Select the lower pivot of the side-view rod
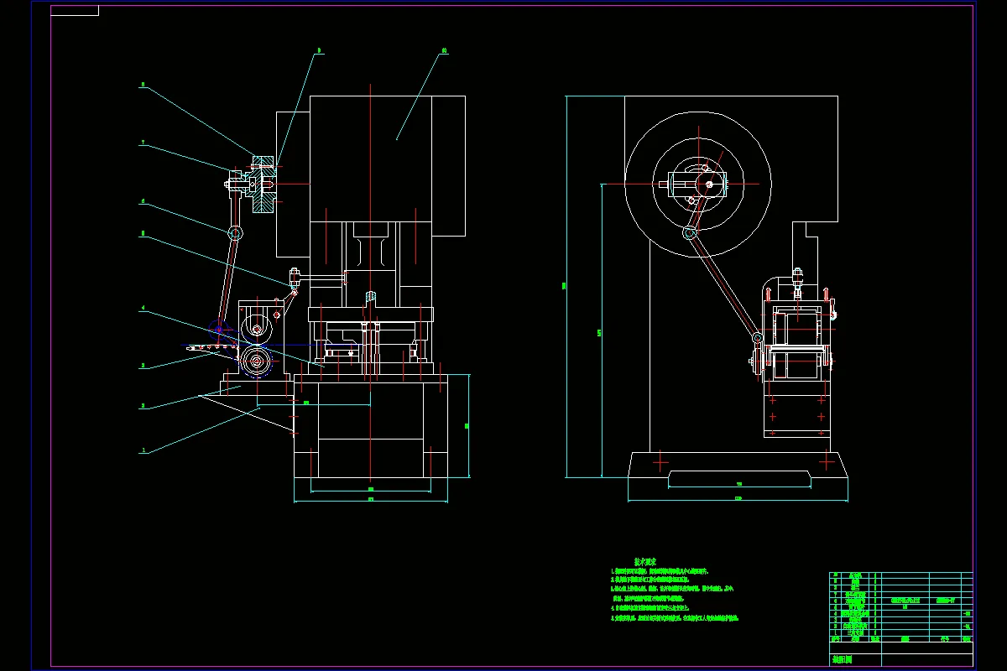The height and width of the screenshot is (671, 1007). point(757,338)
